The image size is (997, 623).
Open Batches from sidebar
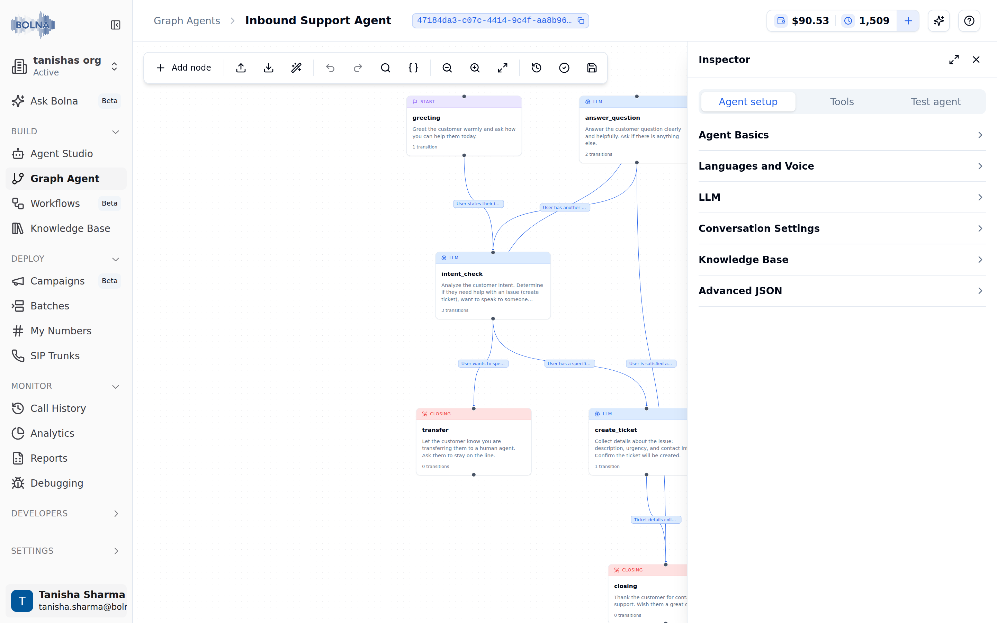[x=66, y=306]
